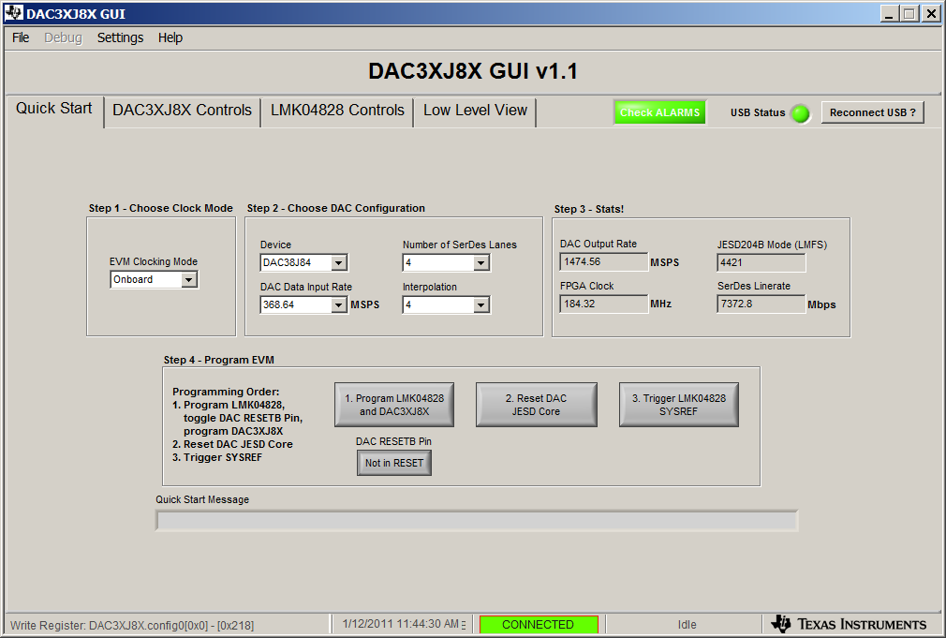Open the Device dropdown showing DAC38J84
946x638 pixels.
click(x=304, y=262)
